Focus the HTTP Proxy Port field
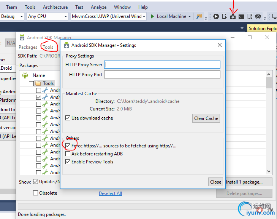Viewport: 277px width, 219px height. 162,74
